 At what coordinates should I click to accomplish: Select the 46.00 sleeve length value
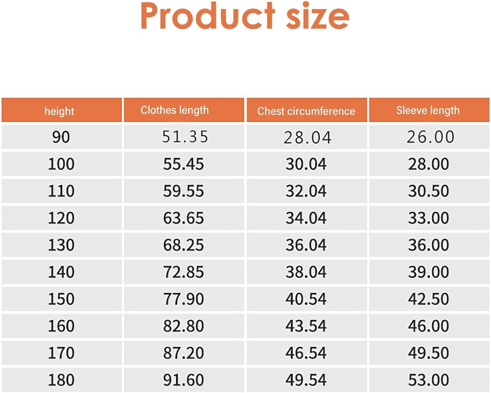(x=428, y=326)
